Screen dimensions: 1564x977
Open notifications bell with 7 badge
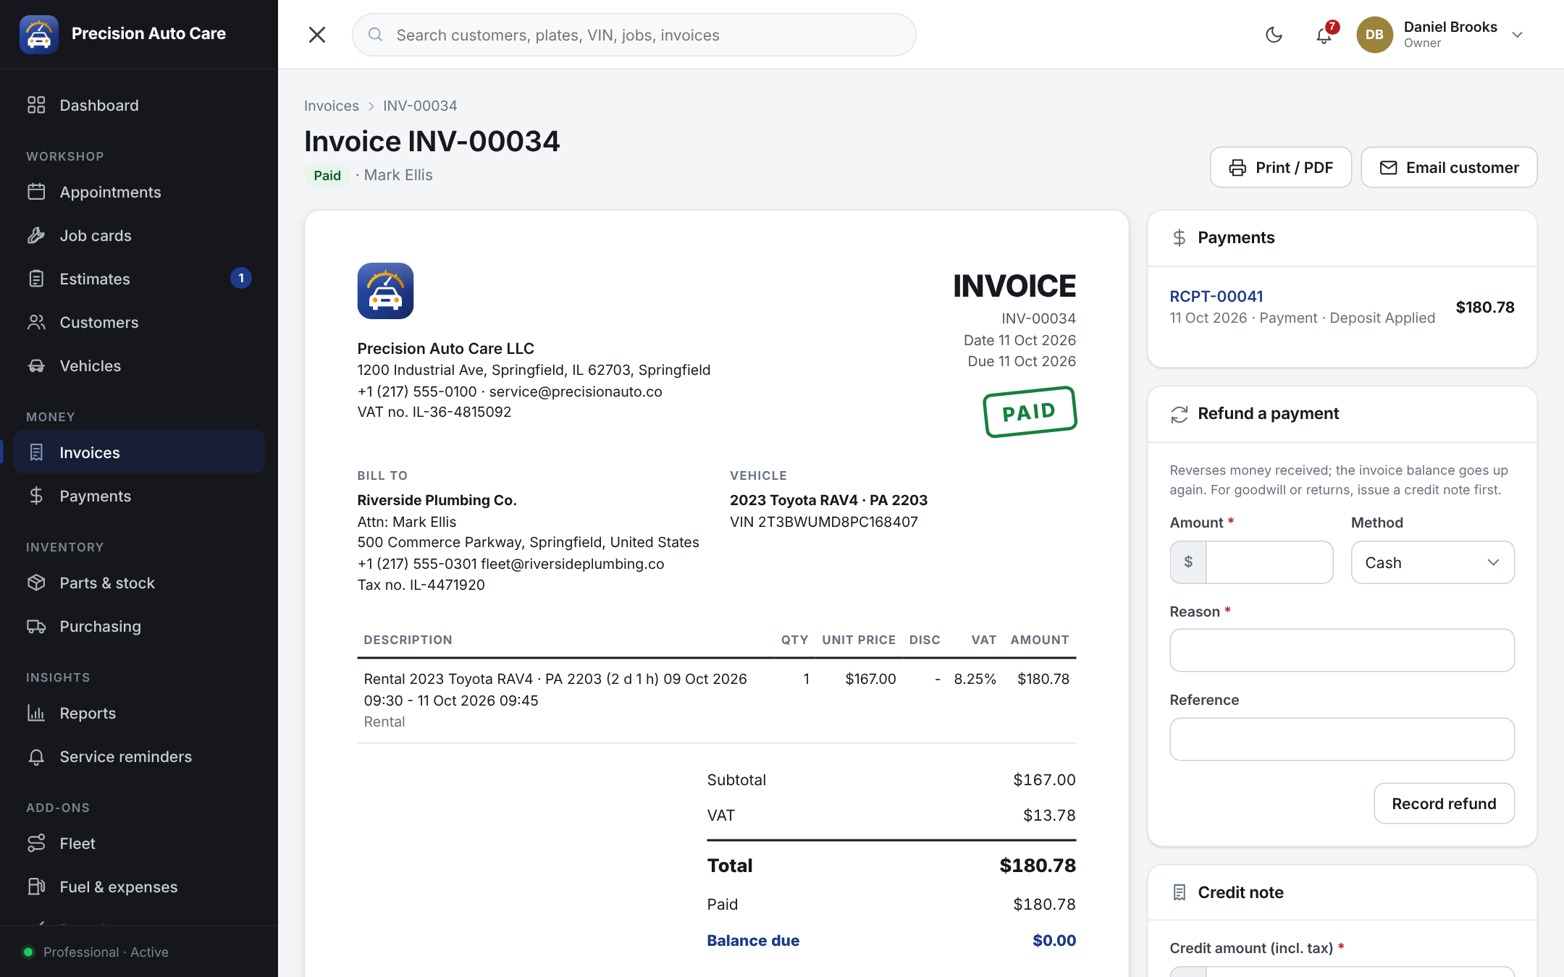(1324, 35)
